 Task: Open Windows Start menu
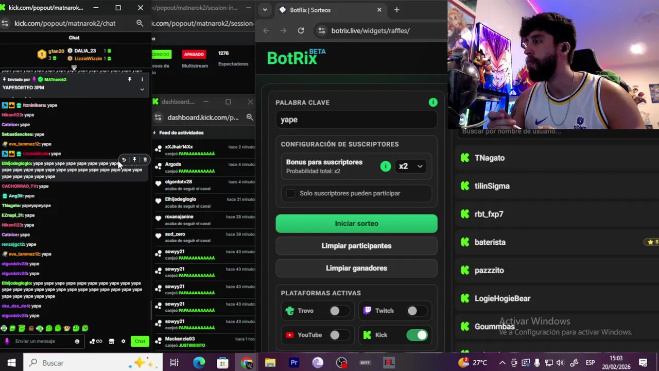(x=11, y=363)
